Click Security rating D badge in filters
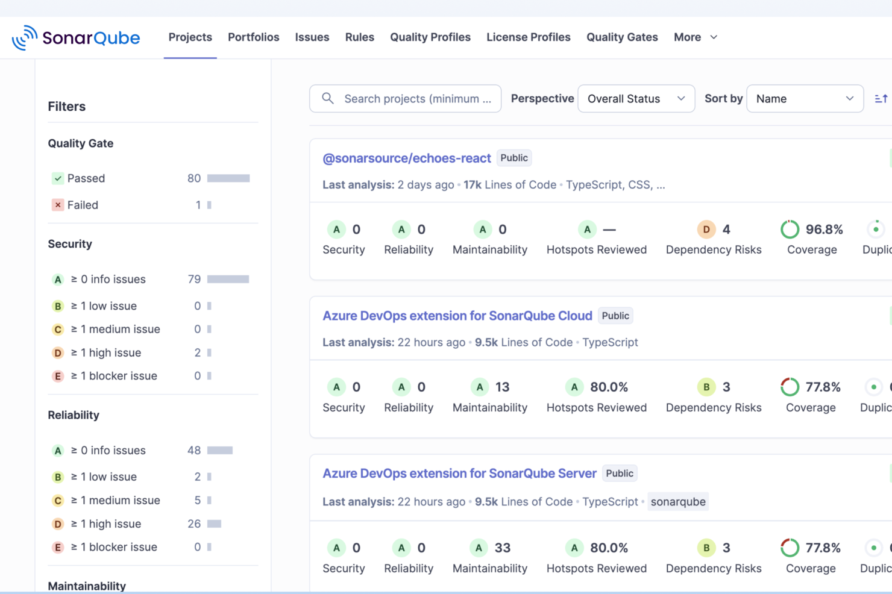The width and height of the screenshot is (892, 594). click(58, 353)
